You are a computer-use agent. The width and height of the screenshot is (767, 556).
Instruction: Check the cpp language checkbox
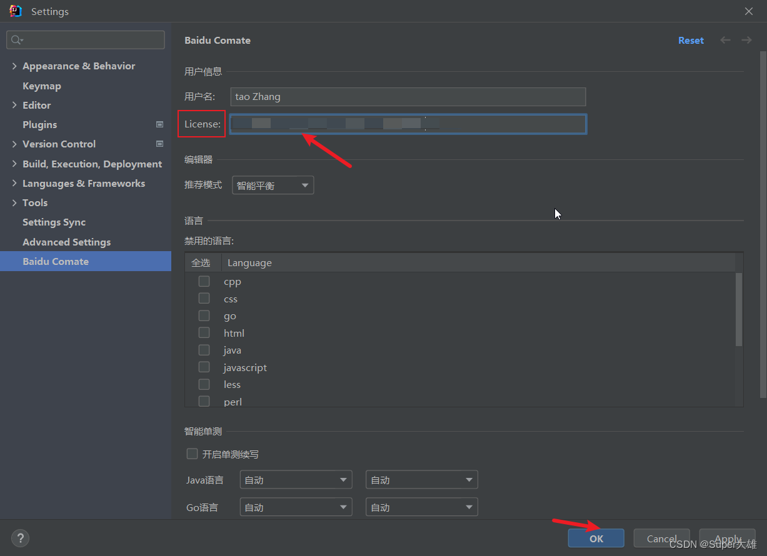[x=204, y=281]
